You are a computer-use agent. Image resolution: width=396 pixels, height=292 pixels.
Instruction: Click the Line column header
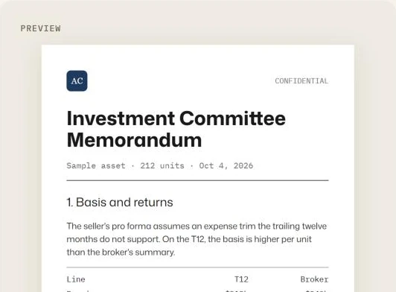coord(76,279)
